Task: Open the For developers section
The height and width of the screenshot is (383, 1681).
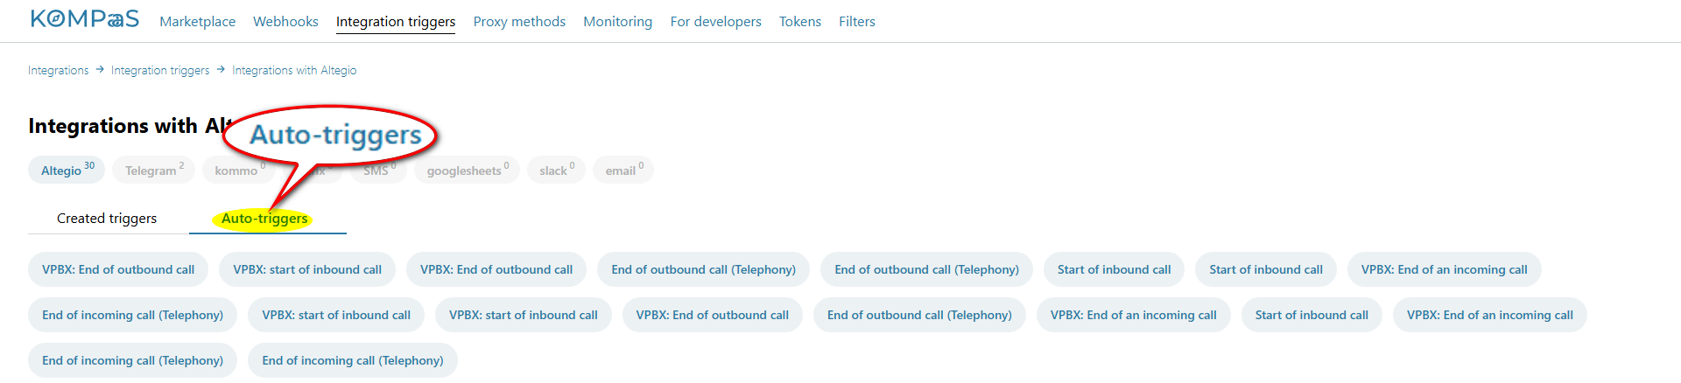Action: click(716, 21)
